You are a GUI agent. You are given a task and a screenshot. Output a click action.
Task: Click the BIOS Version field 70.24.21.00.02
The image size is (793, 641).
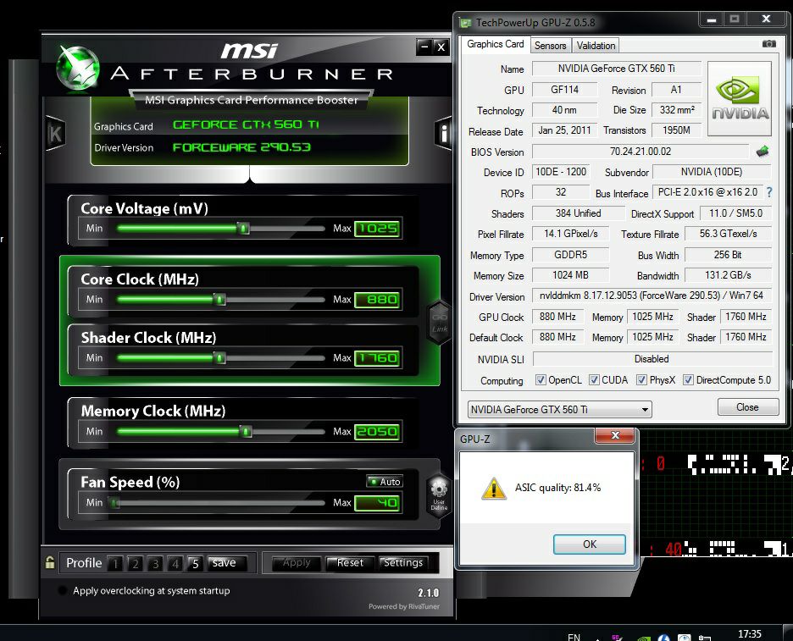click(x=640, y=152)
